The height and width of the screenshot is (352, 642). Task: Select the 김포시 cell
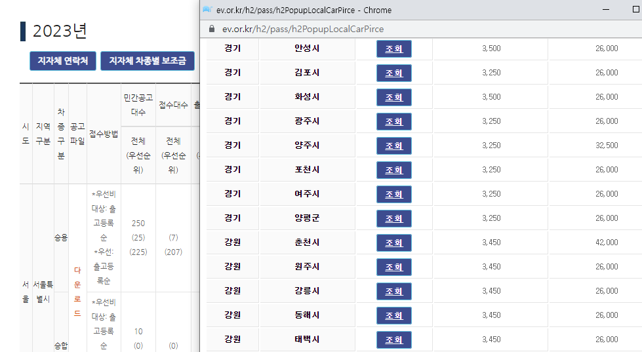coord(307,73)
